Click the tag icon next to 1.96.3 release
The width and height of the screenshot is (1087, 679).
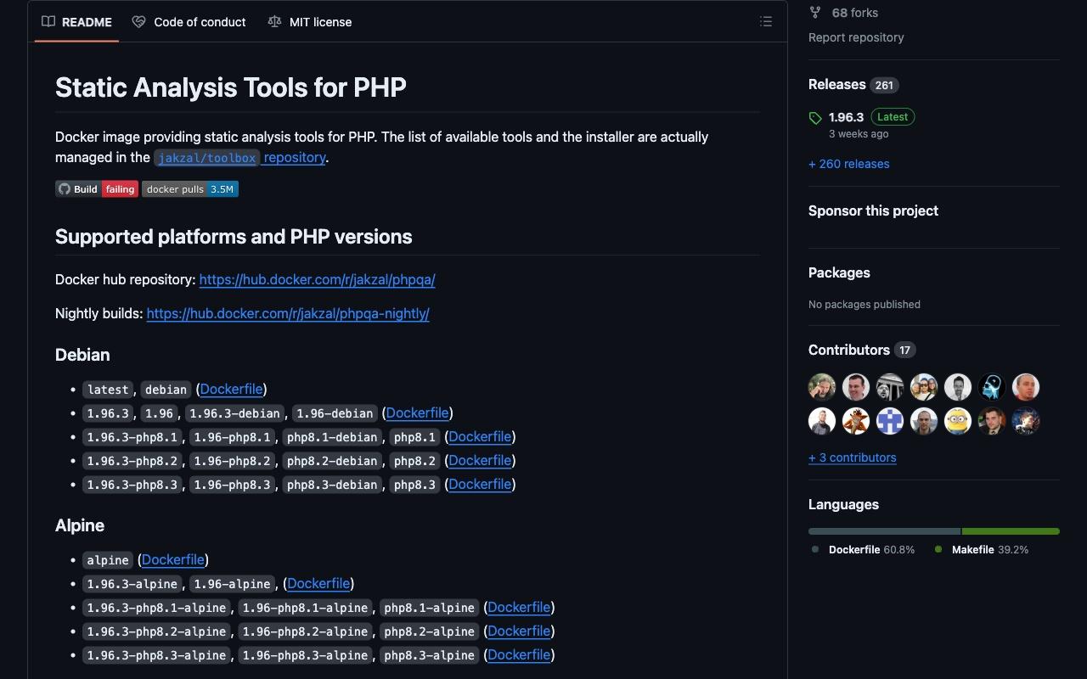pos(815,118)
